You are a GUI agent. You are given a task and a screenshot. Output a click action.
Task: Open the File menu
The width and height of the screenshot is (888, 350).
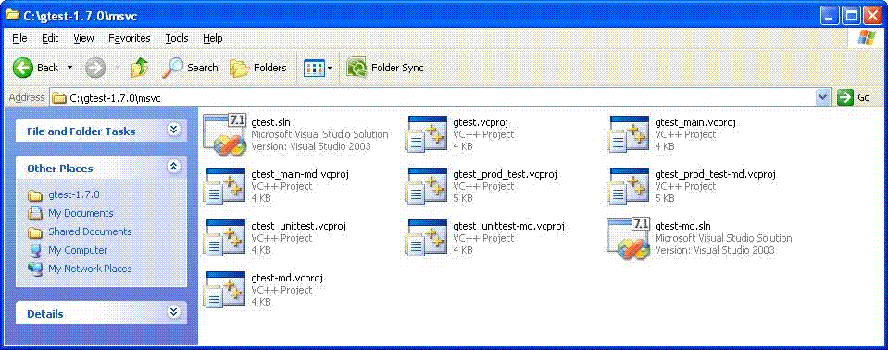[x=19, y=38]
